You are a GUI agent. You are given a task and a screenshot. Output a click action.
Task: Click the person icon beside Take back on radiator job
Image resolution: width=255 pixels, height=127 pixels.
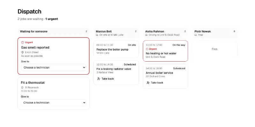pyautogui.click(x=98, y=79)
